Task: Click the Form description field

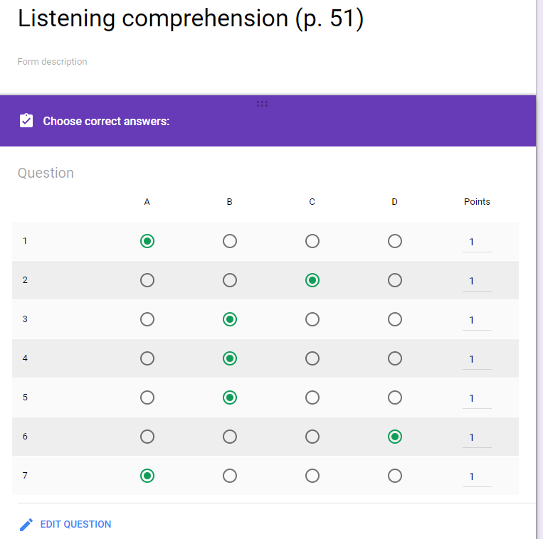Action: (x=53, y=62)
